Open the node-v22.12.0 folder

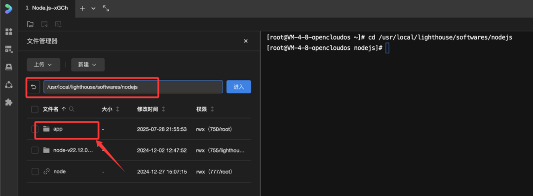click(x=73, y=150)
